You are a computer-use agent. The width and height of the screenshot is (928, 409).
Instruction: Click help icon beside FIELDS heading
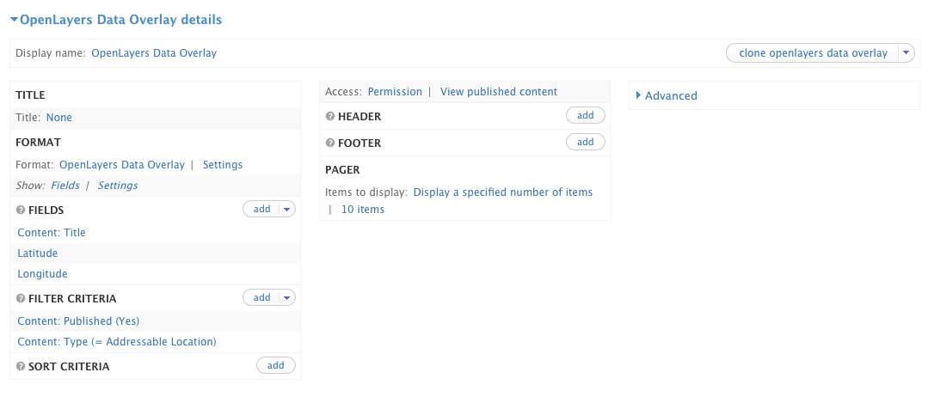(21, 210)
